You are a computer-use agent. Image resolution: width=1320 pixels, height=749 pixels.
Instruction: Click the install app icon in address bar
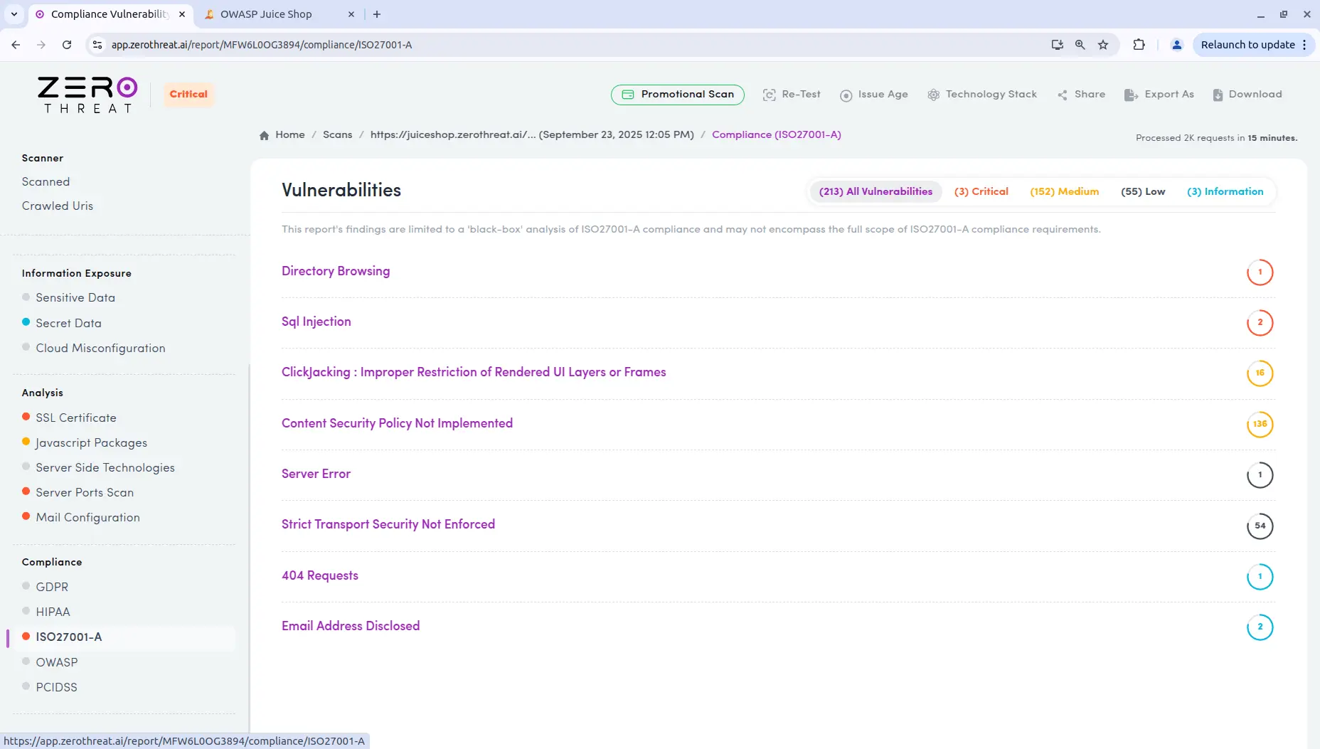click(1057, 45)
